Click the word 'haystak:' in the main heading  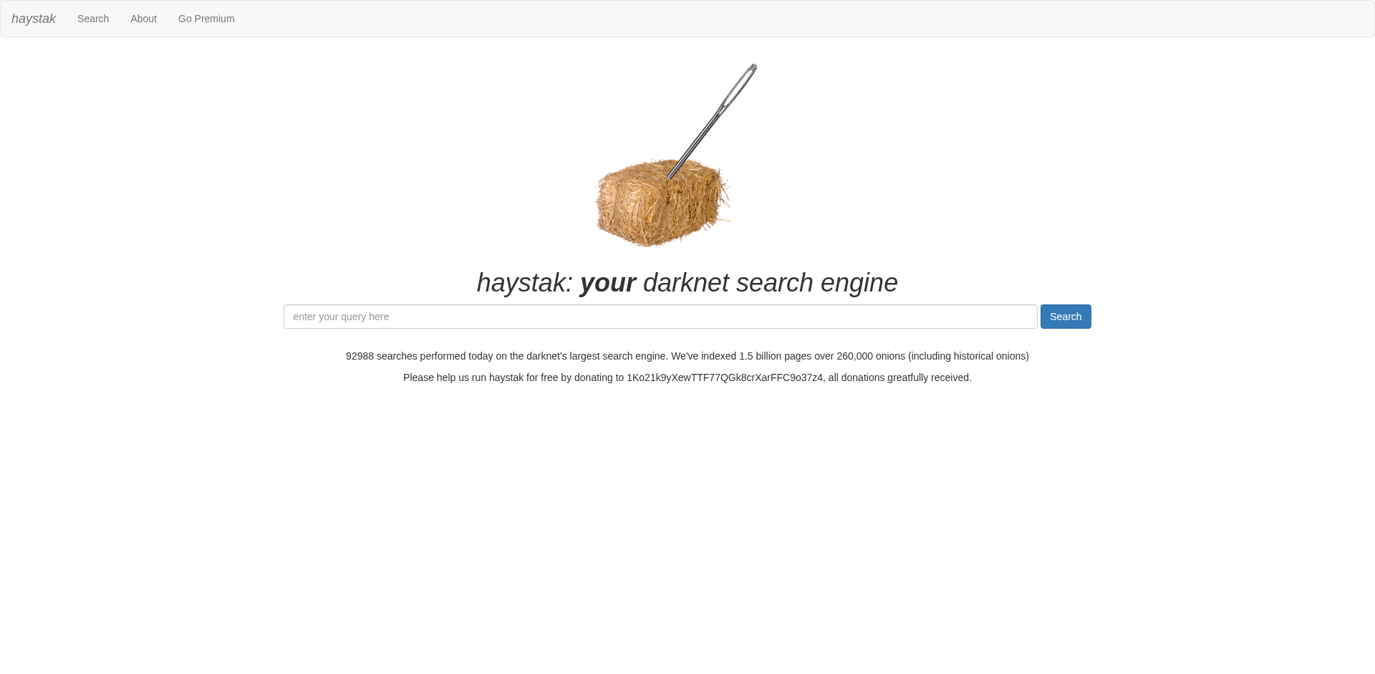click(525, 283)
